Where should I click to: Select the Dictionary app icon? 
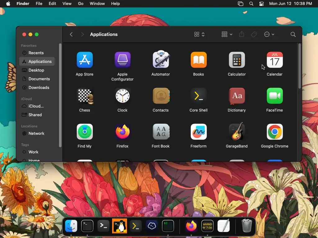(x=237, y=96)
